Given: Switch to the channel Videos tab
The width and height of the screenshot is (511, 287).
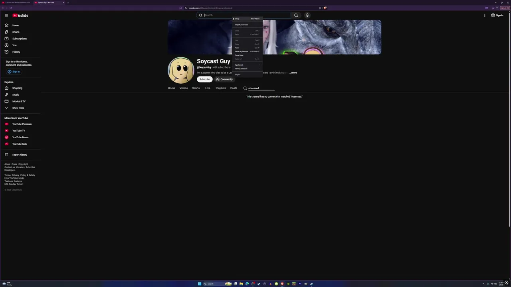Looking at the screenshot, I should pyautogui.click(x=184, y=88).
